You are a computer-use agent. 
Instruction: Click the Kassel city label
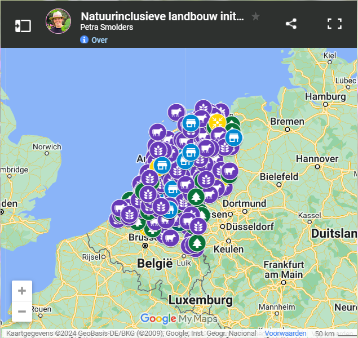coord(310,215)
